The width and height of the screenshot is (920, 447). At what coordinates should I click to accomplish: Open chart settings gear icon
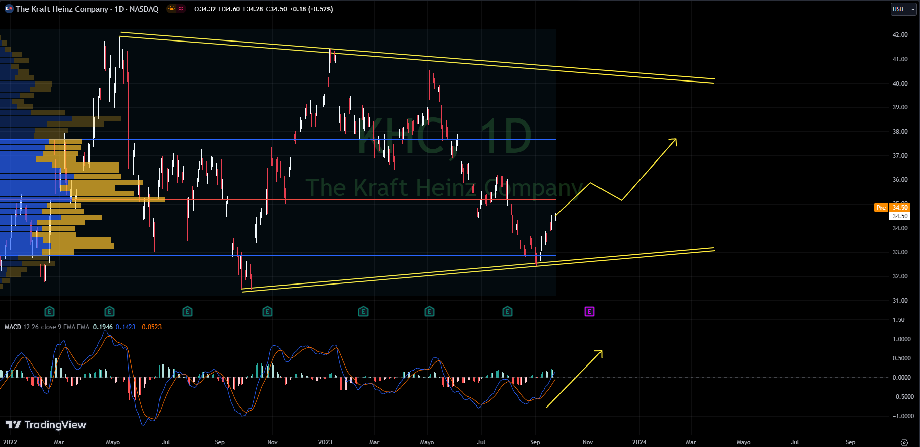coord(904,442)
